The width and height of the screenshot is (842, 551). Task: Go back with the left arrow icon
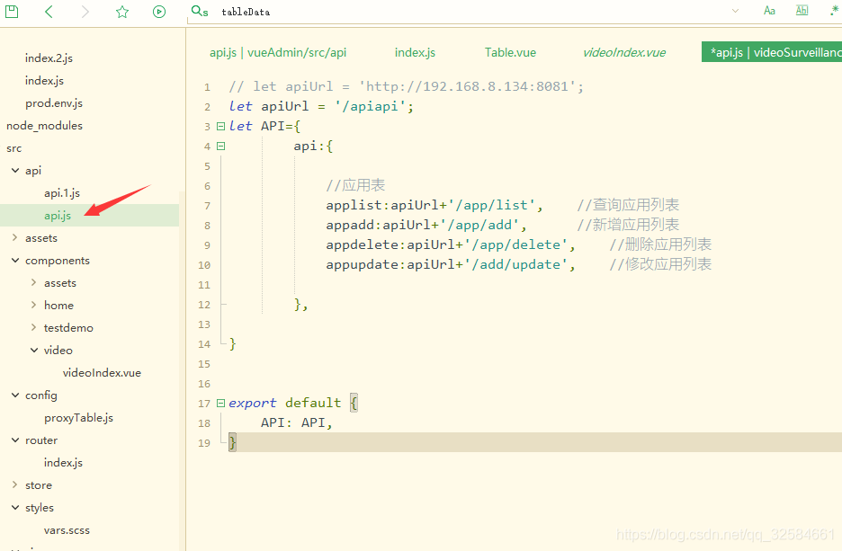(49, 12)
